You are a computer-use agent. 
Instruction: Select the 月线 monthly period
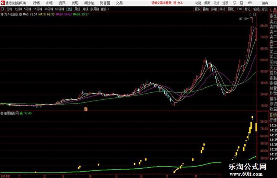[x=85, y=9]
